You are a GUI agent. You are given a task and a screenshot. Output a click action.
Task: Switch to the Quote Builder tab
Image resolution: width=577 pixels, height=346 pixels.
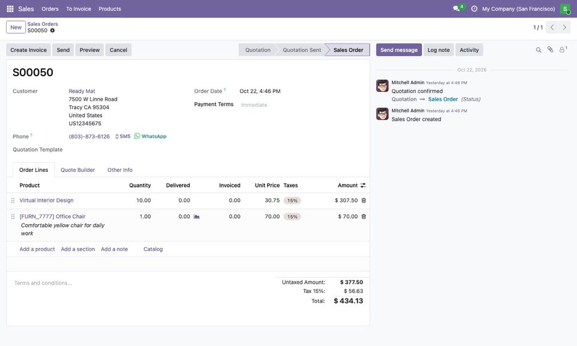click(x=78, y=170)
